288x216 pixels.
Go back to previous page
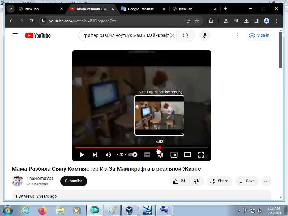point(11,21)
